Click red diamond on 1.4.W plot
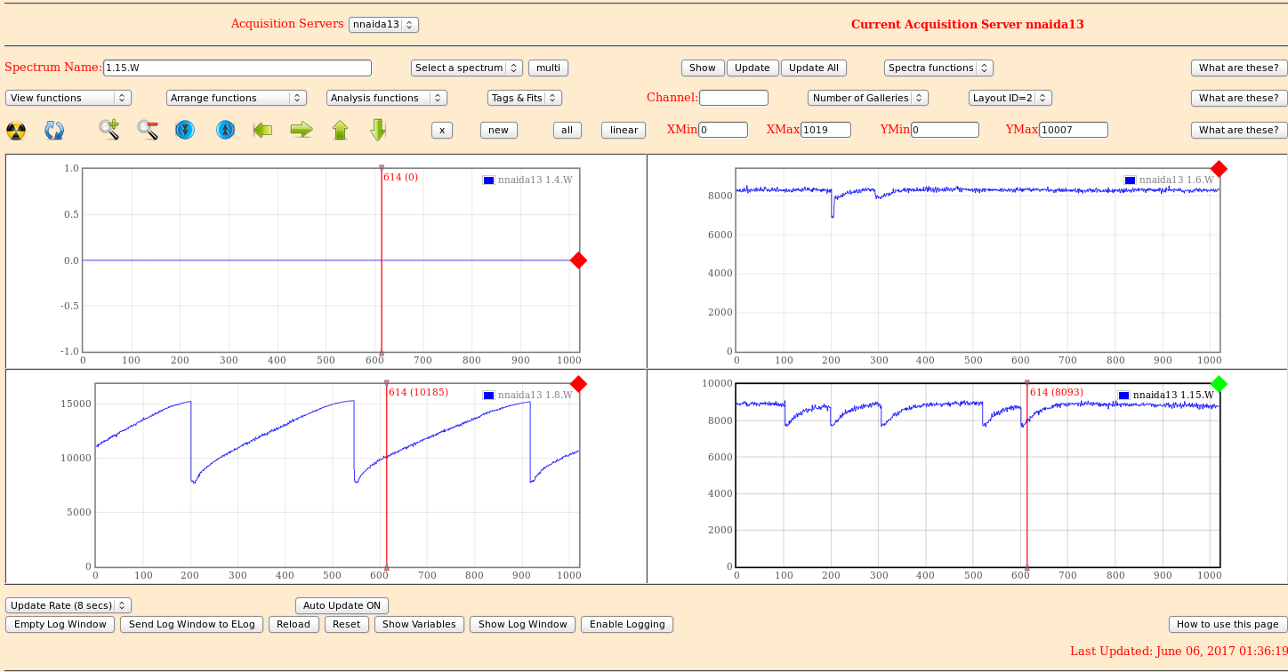 [578, 260]
